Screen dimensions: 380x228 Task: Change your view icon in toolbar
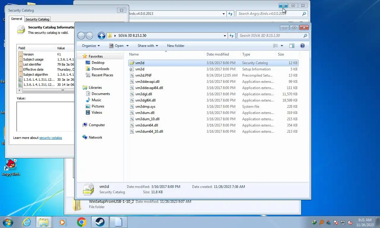(x=275, y=46)
